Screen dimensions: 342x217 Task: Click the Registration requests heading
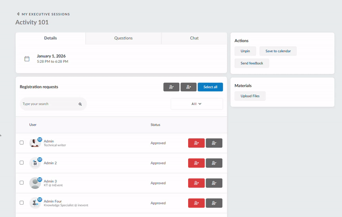point(39,87)
